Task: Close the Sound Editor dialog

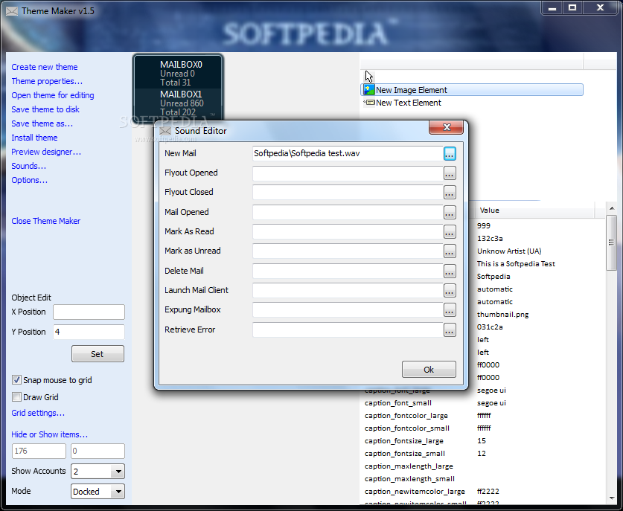Action: tap(446, 127)
